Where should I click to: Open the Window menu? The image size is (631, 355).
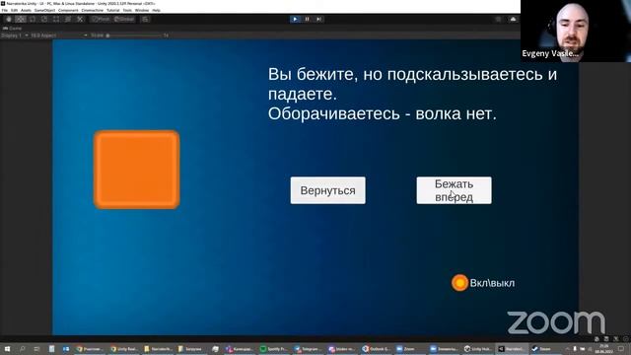point(142,10)
